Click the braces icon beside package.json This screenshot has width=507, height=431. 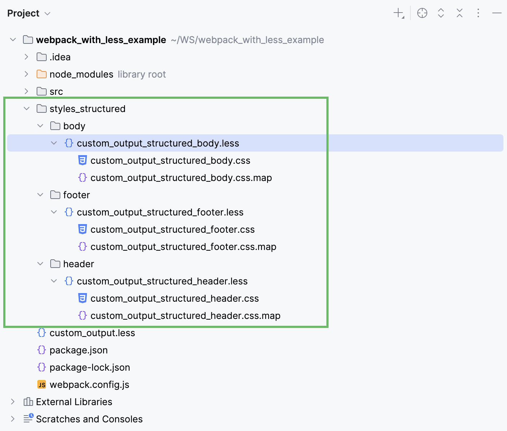41,350
